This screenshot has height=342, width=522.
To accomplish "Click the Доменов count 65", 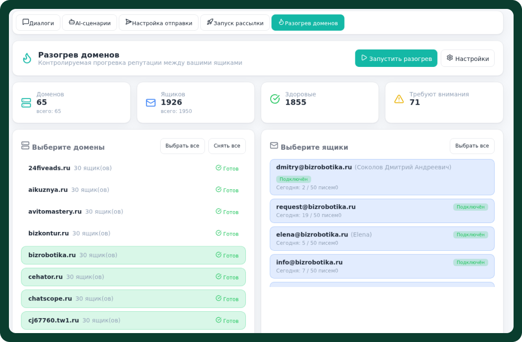I will (x=42, y=102).
